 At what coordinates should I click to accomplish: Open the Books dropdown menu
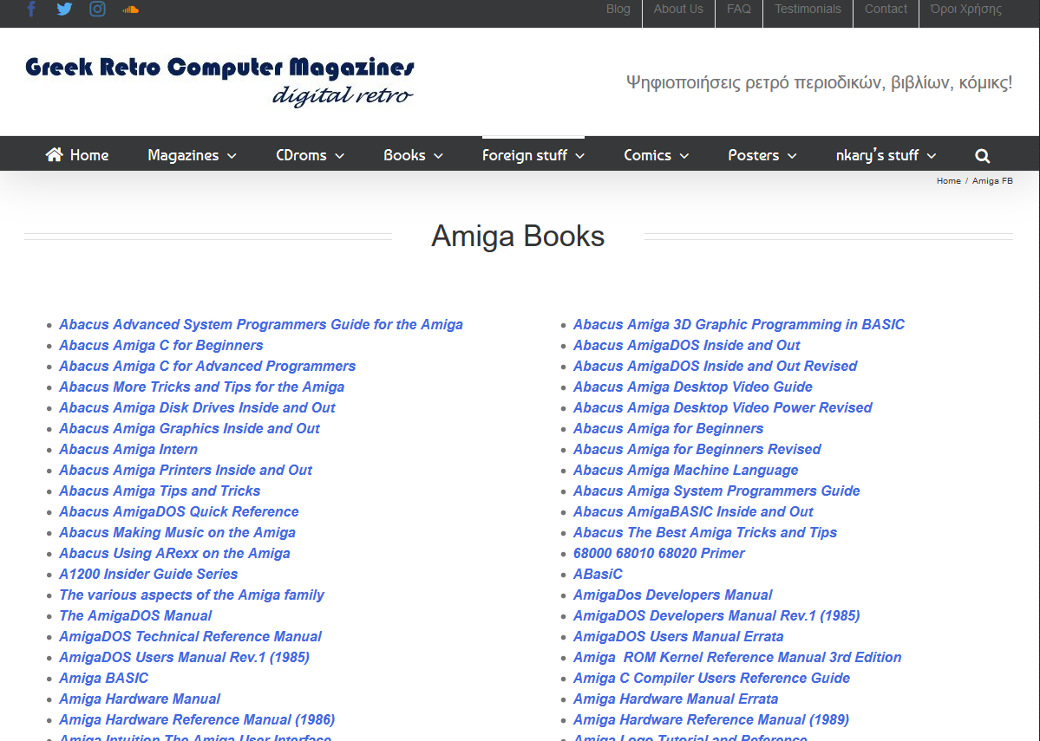pos(413,156)
